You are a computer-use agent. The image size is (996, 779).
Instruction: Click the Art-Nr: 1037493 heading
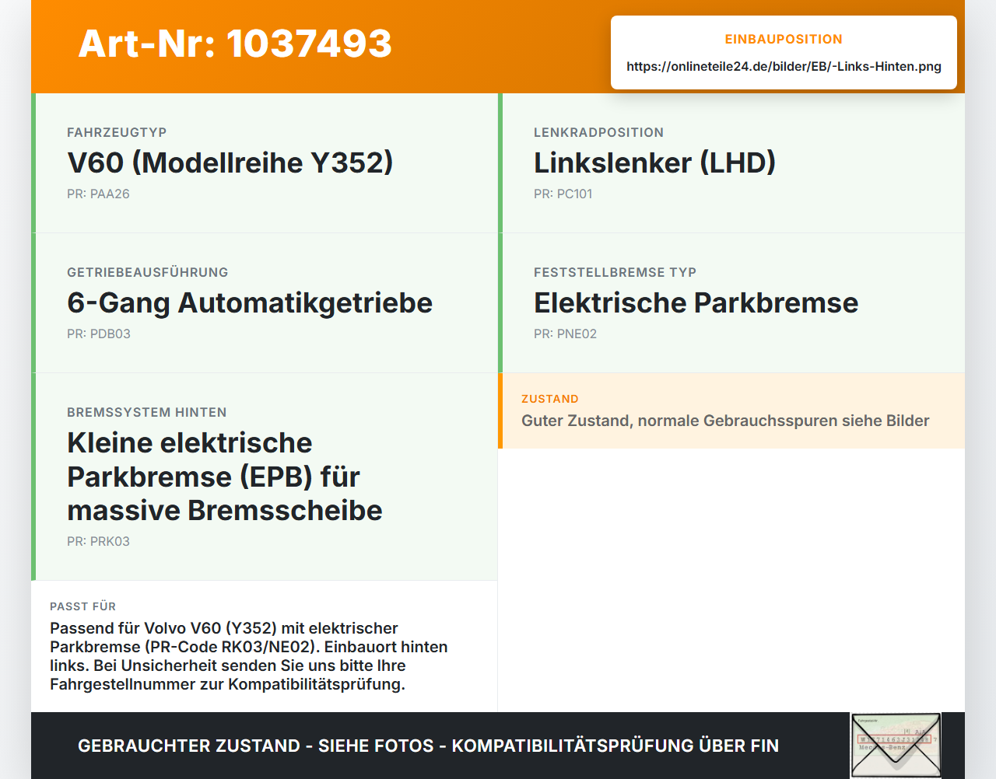pos(235,44)
